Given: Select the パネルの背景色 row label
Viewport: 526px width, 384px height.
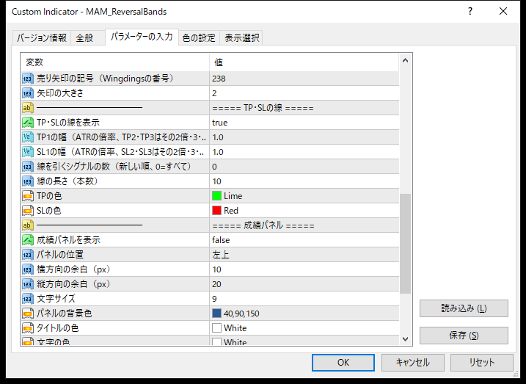Looking at the screenshot, I should tap(64, 314).
